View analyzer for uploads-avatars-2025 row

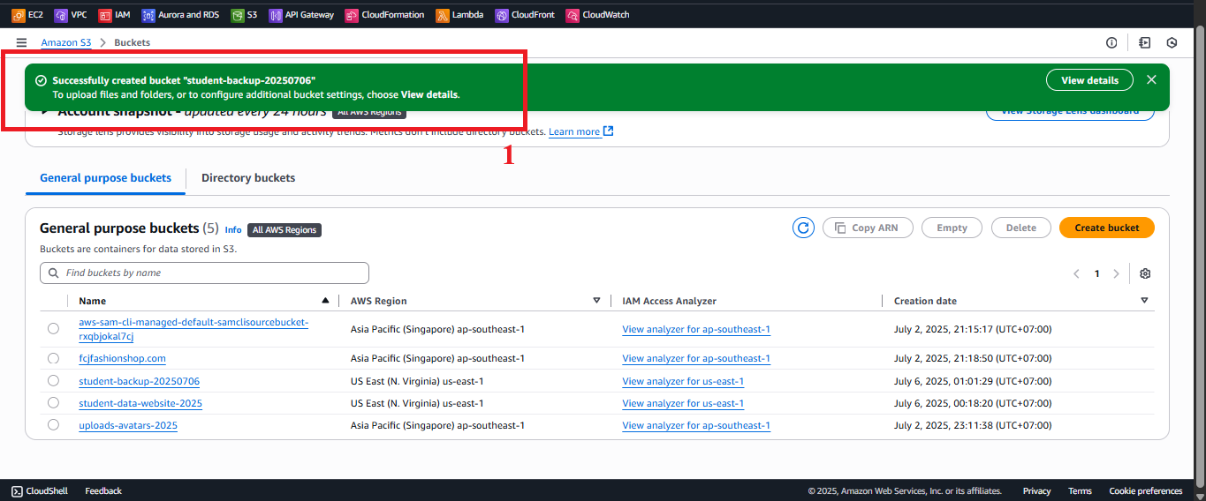696,425
